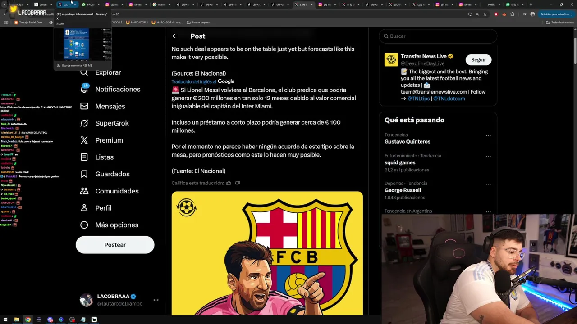Click the red extension icon in toolbar
This screenshot has width=577, height=324.
coord(496,14)
